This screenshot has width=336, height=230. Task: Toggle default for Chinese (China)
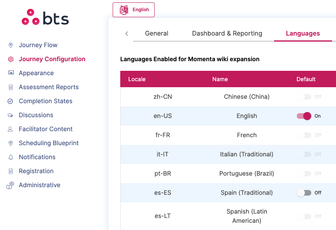coord(304,97)
